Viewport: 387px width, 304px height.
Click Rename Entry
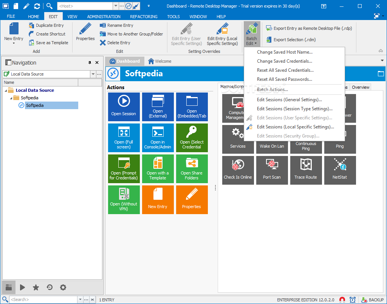tap(116, 25)
